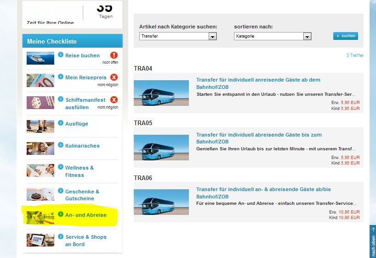376x258 pixels.
Task: Open the TRA05 transfer for abreisende Gäste link
Action: [259, 138]
